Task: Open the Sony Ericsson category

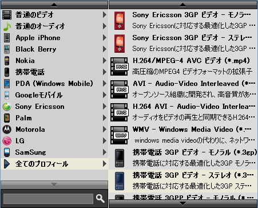Action: coord(54,107)
